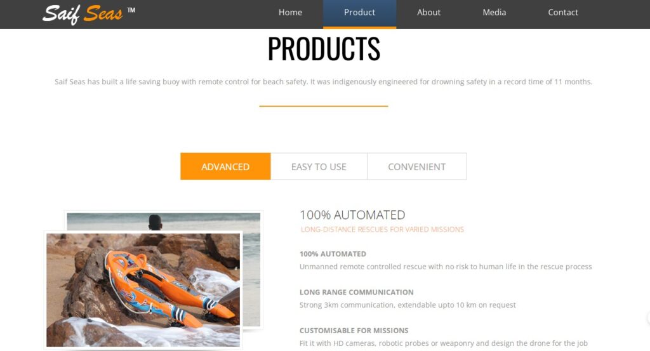Go to the About page
The height and width of the screenshot is (351, 650).
pos(428,13)
